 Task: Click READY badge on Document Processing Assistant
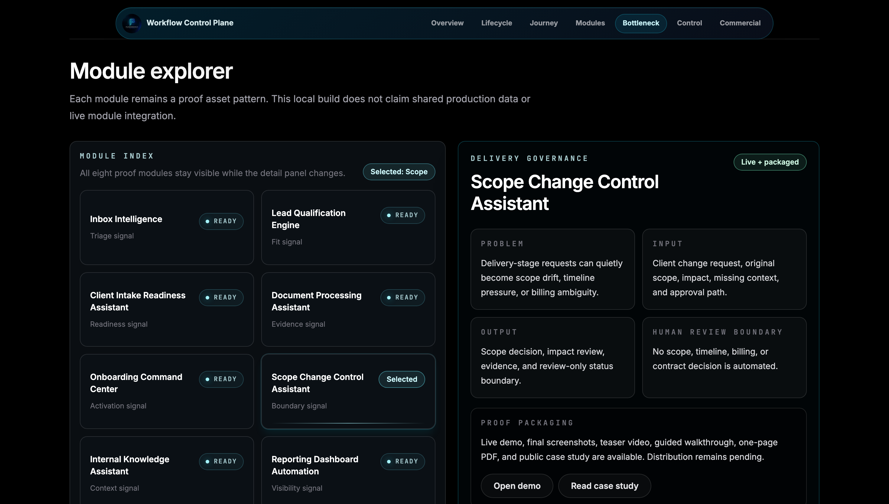(403, 297)
